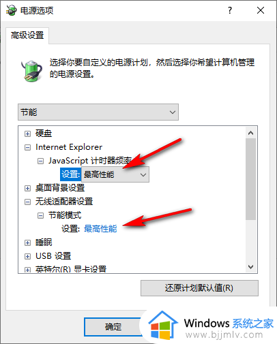Collapse JavaScript 计时器频率 node
This screenshot has height=344, width=277.
coord(40,161)
